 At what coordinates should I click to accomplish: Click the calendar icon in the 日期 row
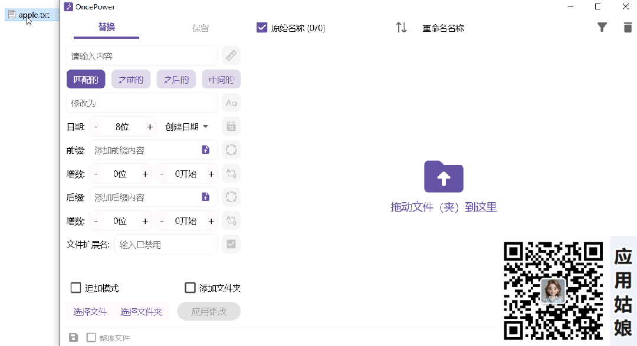click(x=231, y=127)
